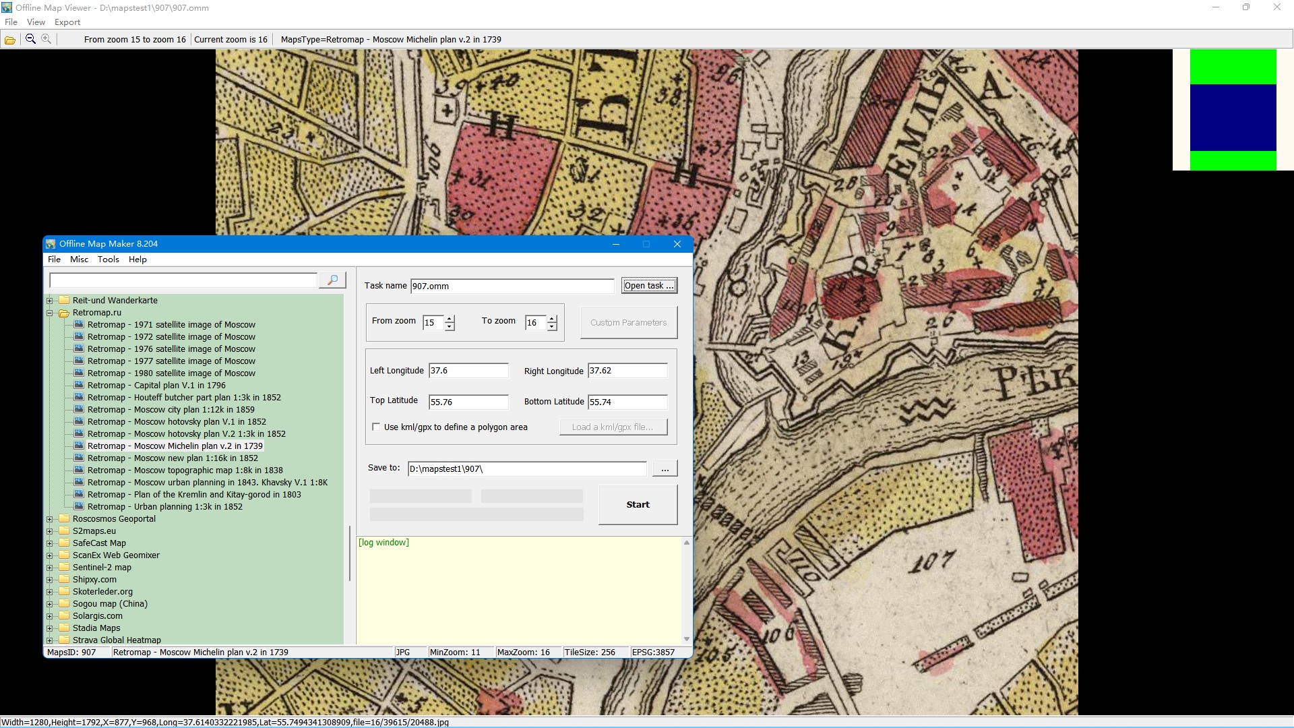The width and height of the screenshot is (1294, 728).
Task: Click the Offline Map Maker title bar icon
Action: click(51, 244)
